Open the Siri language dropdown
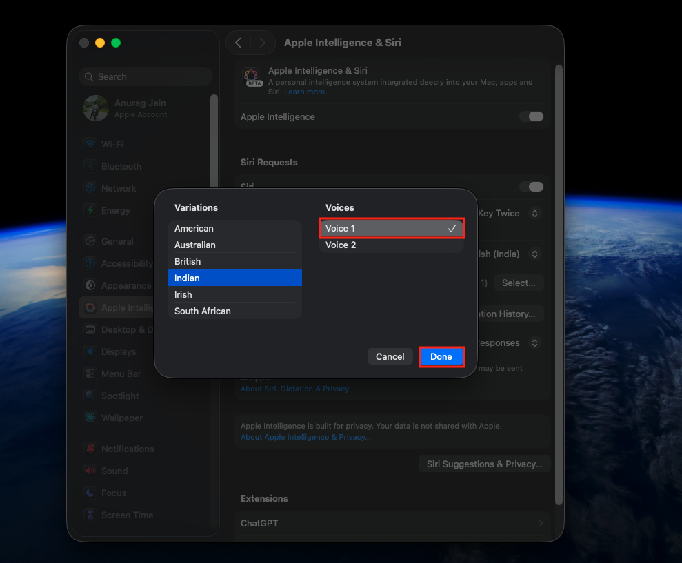The height and width of the screenshot is (563, 682). tap(534, 254)
